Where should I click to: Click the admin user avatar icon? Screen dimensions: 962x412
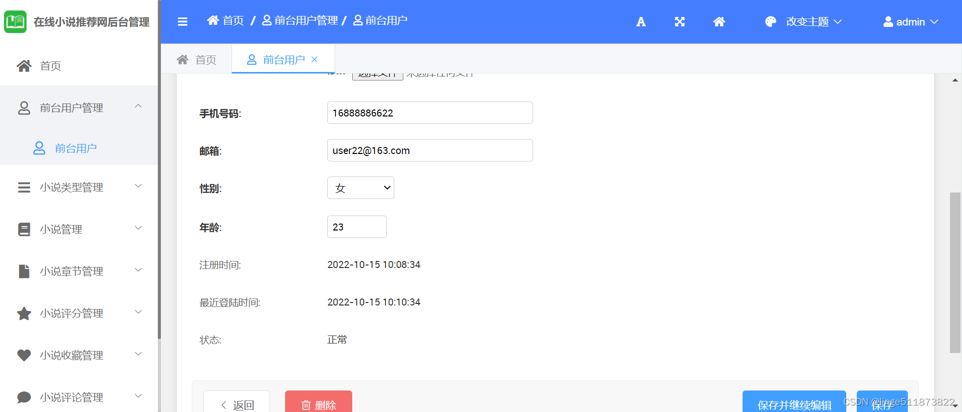pyautogui.click(x=888, y=21)
